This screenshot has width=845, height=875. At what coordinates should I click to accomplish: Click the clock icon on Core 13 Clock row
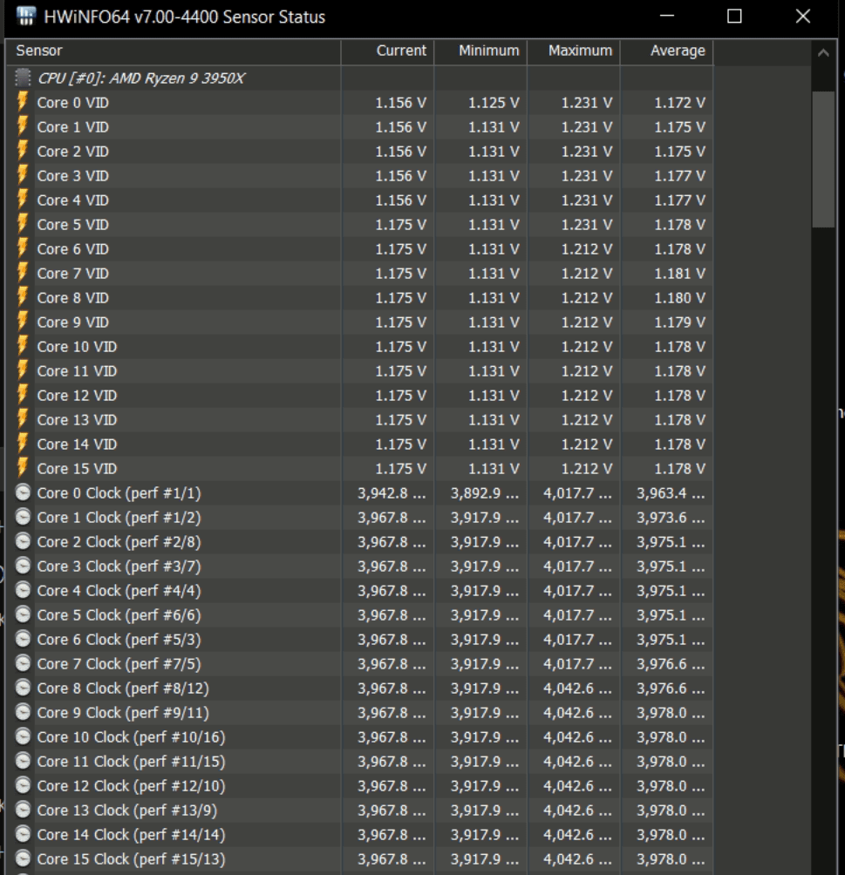coord(23,811)
